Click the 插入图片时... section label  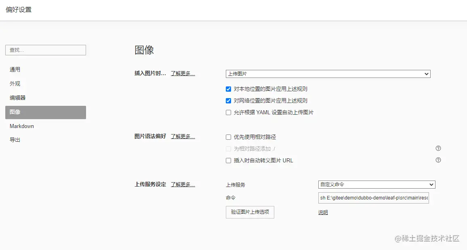[x=150, y=73]
